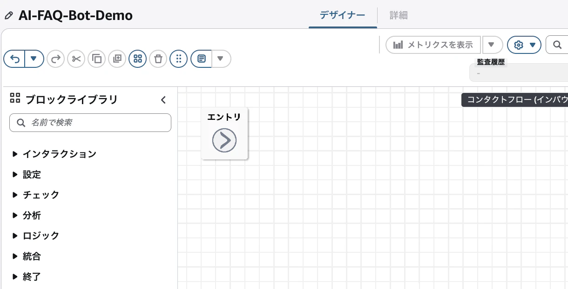Click the 監査履歴 field

coord(519,73)
